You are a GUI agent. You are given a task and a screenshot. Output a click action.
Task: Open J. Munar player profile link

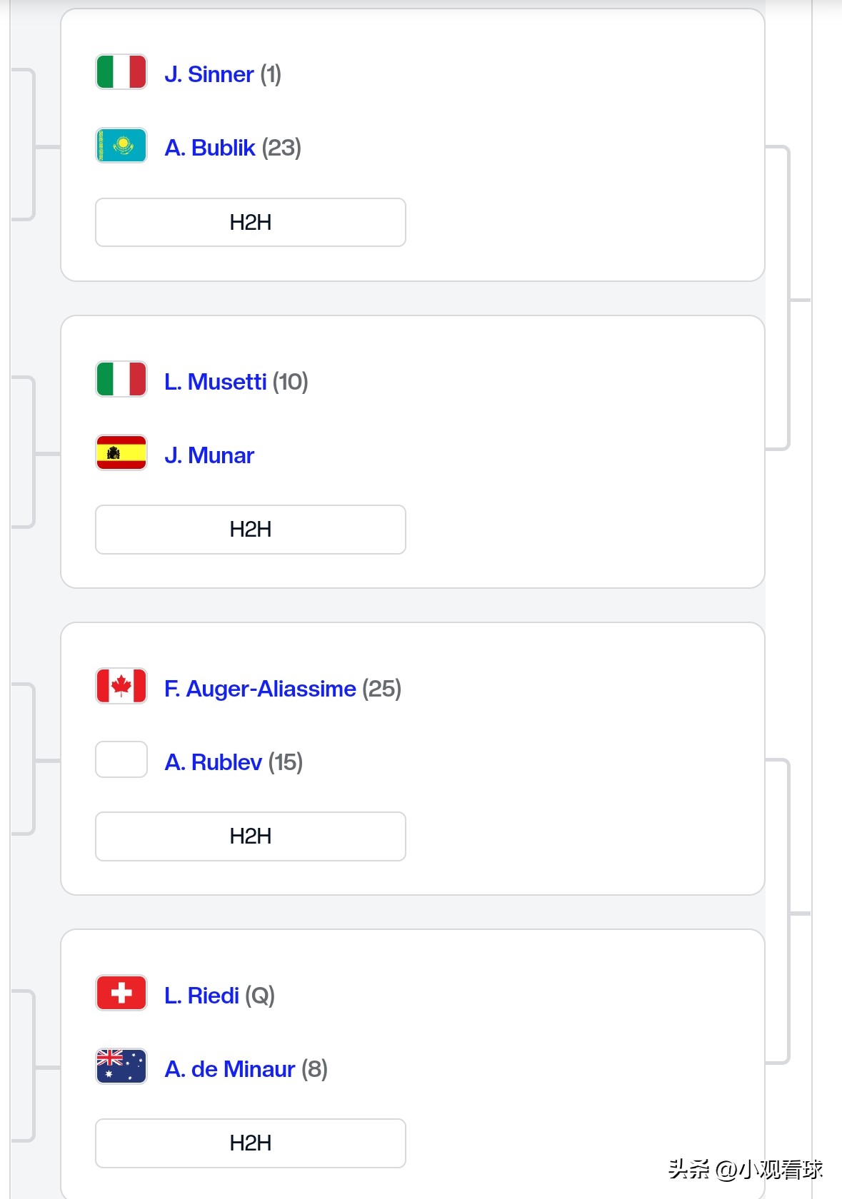[209, 455]
